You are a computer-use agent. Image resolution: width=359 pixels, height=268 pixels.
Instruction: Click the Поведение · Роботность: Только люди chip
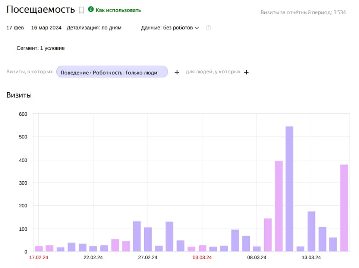pos(112,72)
